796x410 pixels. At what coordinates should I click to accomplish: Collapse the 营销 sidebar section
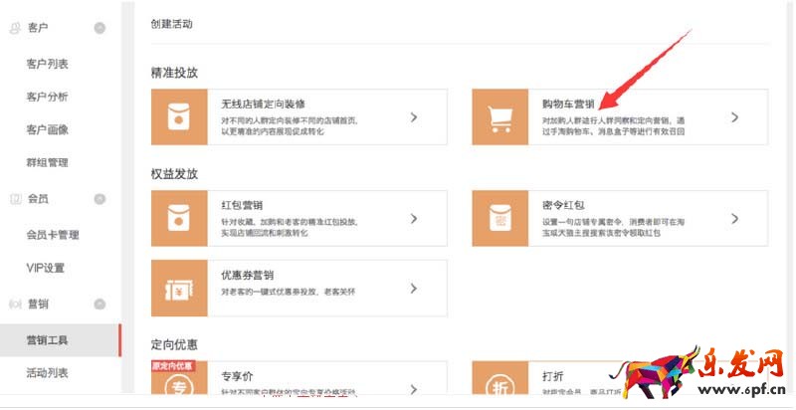[x=99, y=305]
